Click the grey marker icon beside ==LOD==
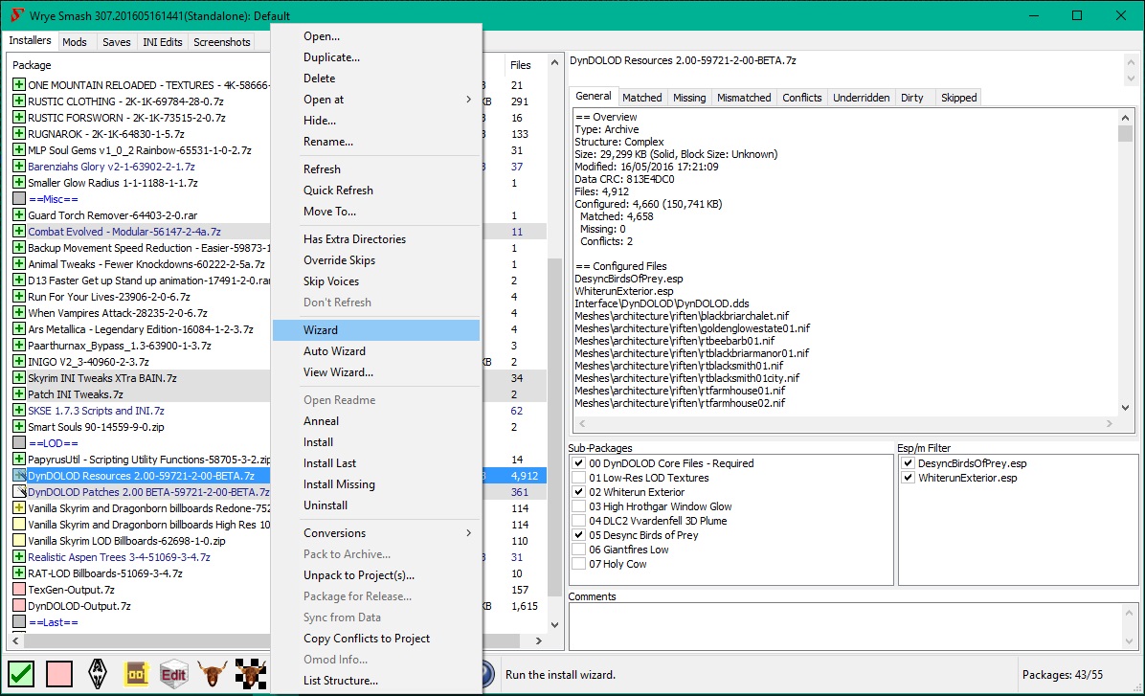Screen dimensions: 1145x696 [x=19, y=442]
